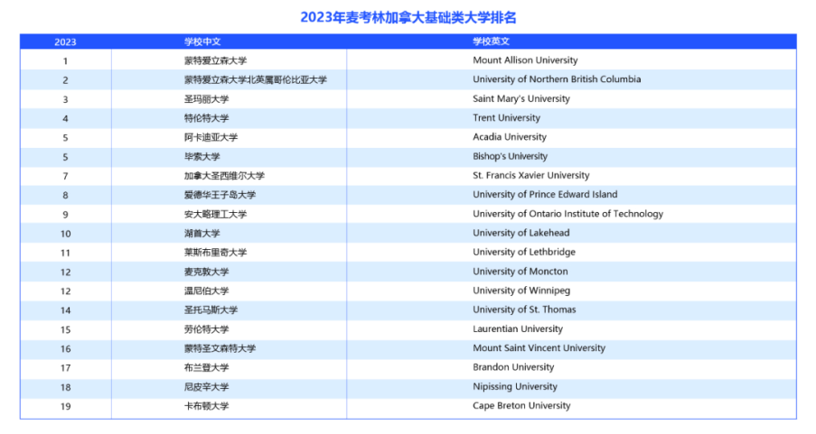This screenshot has width=816, height=434.
Task: Select the 爱德华王子岛大学 cell
Action: [x=220, y=195]
